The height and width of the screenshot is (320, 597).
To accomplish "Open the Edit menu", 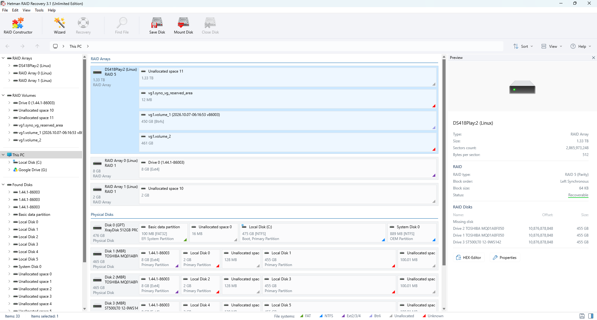I will (15, 10).
